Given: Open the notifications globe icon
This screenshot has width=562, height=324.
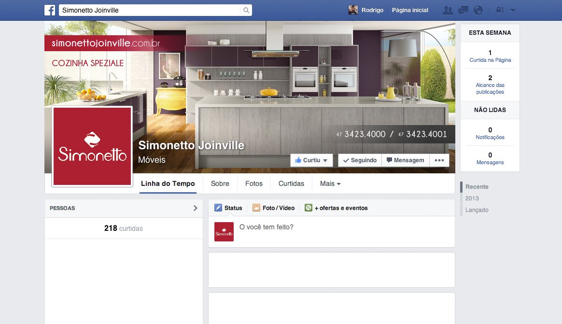Looking at the screenshot, I should pyautogui.click(x=478, y=10).
